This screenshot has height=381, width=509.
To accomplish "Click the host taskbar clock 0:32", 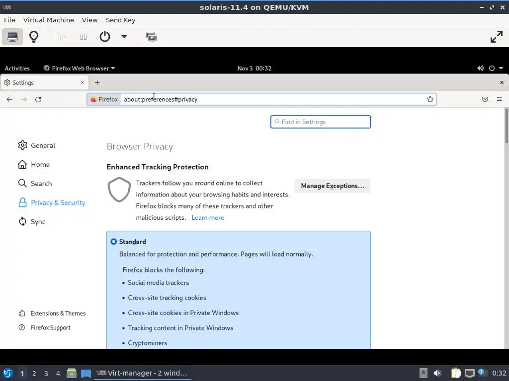I will point(499,373).
